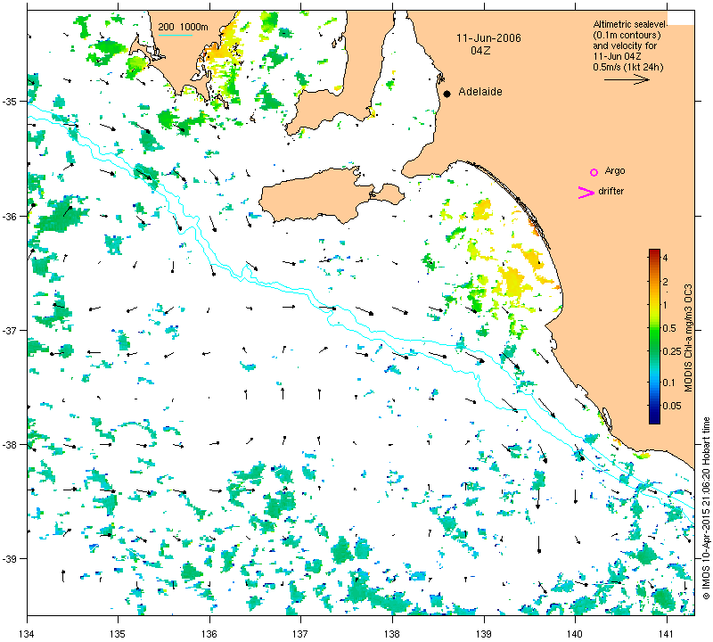Screen dimensions: 713x642
Task: Click the Adelaide city marker dot
Action: (447, 94)
